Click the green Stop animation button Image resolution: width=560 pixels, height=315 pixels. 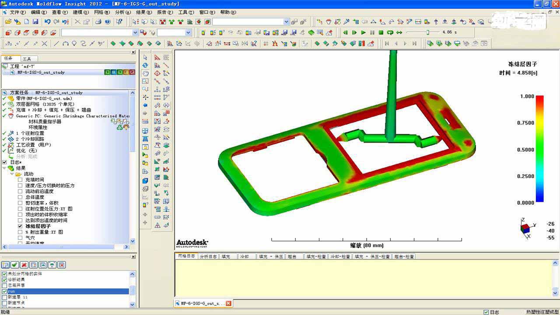point(381,32)
